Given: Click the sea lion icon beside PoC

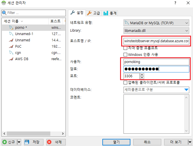Looking at the screenshot, I should tap(11, 46).
